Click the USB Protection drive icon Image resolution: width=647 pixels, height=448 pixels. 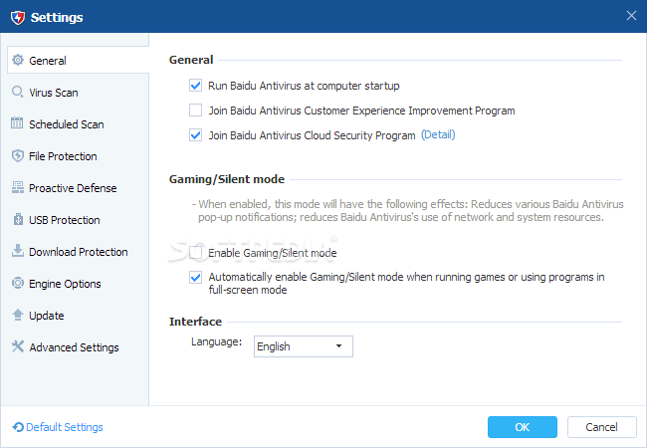pyautogui.click(x=18, y=219)
